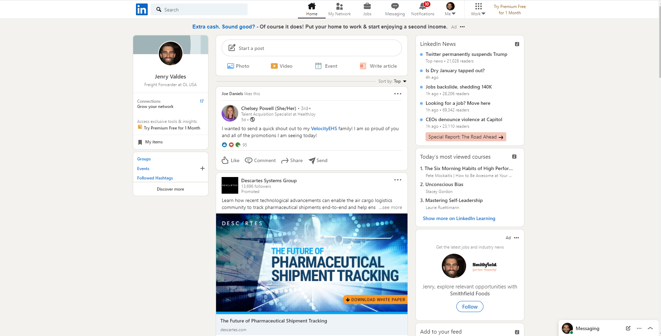The height and width of the screenshot is (336, 661).
Task: Open options menu on Chelsey Powell post
Action: pos(398,94)
